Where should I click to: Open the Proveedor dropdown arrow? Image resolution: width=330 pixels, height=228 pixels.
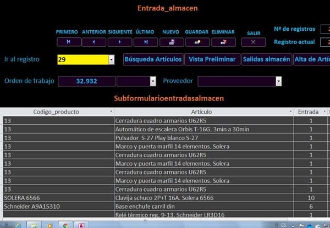[279, 81]
